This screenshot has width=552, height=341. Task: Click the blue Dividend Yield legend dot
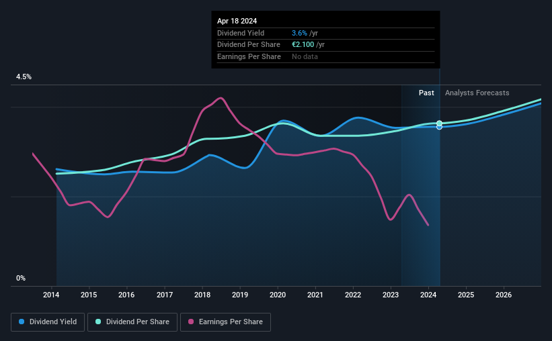(x=22, y=322)
